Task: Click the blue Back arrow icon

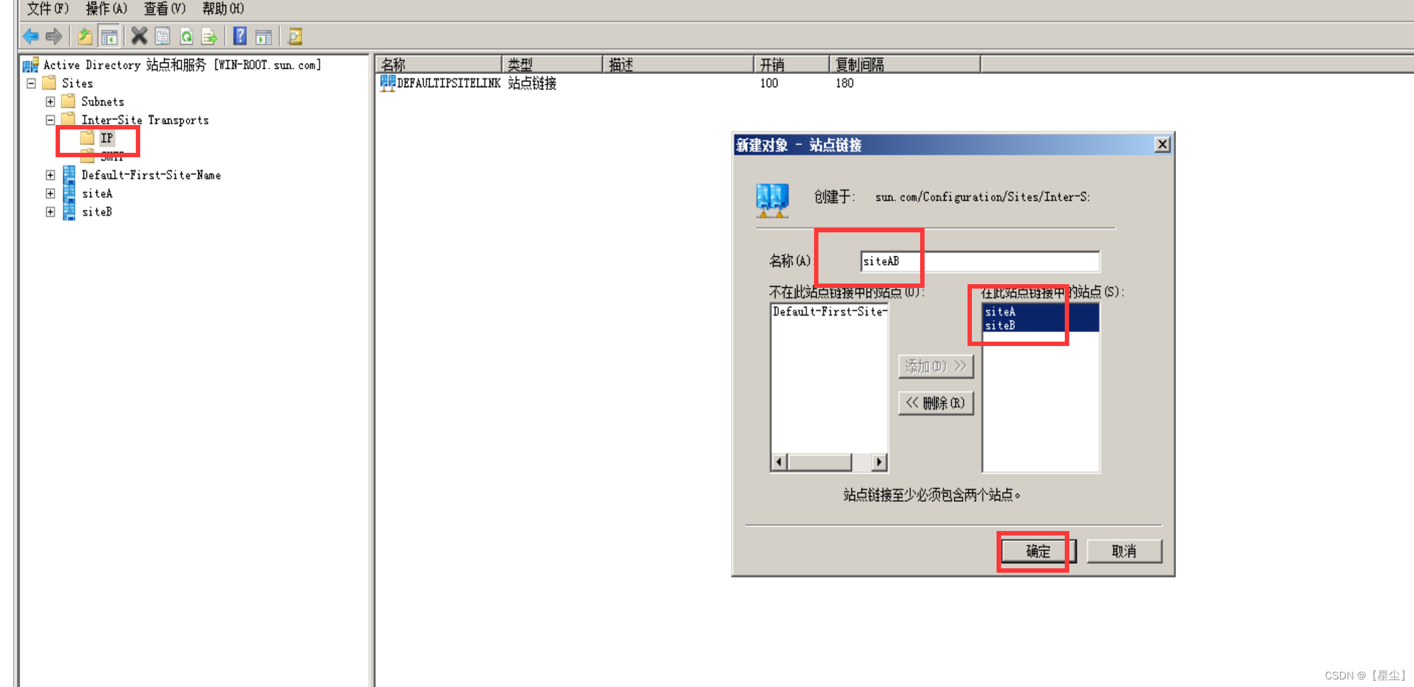Action: pyautogui.click(x=30, y=37)
